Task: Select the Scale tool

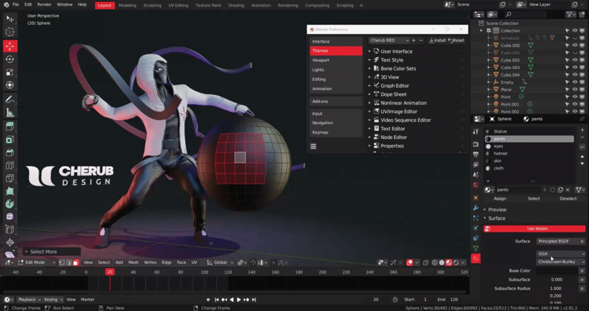Action: [10, 72]
